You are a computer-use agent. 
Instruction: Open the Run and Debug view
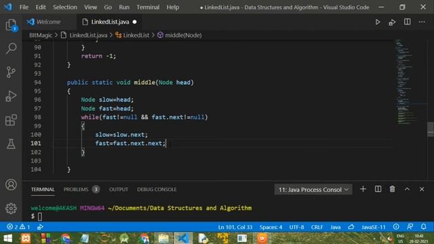(x=11, y=96)
